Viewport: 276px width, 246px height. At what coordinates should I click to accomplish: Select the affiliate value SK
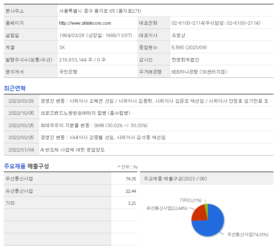[62, 48]
